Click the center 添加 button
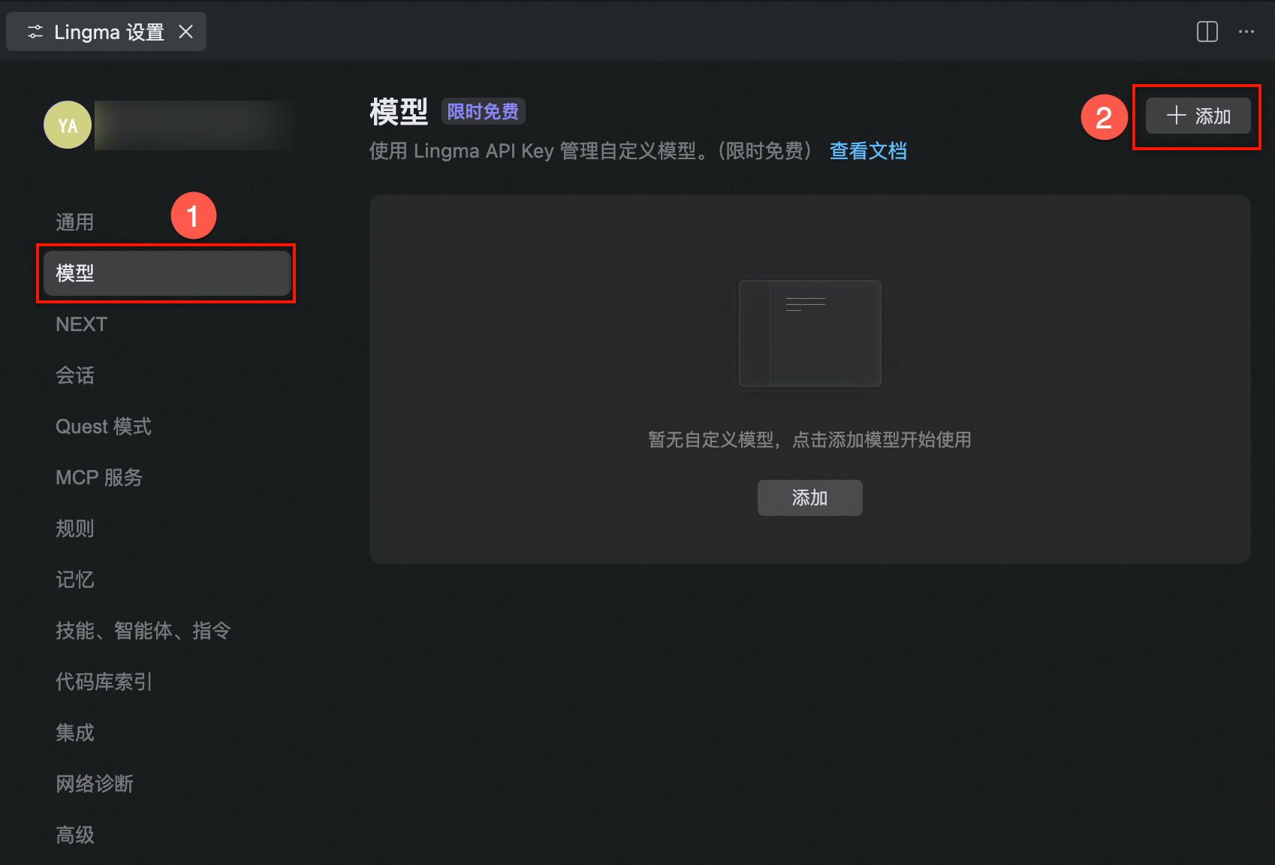1275x865 pixels. pos(809,498)
